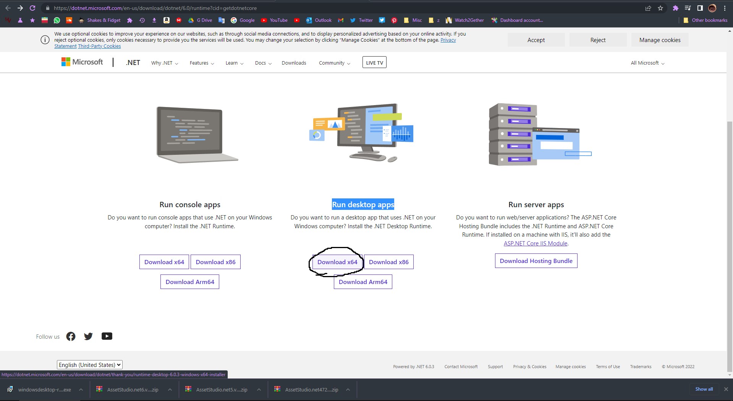
Task: Open the Chrome three-dot menu
Action: [x=725, y=8]
